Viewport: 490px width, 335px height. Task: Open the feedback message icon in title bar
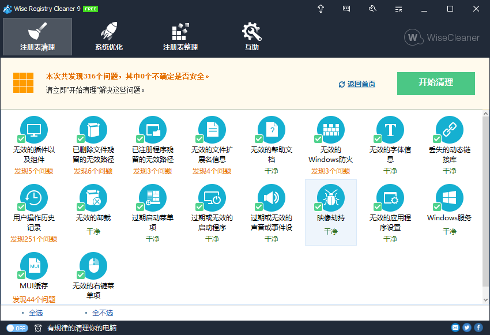346,9
